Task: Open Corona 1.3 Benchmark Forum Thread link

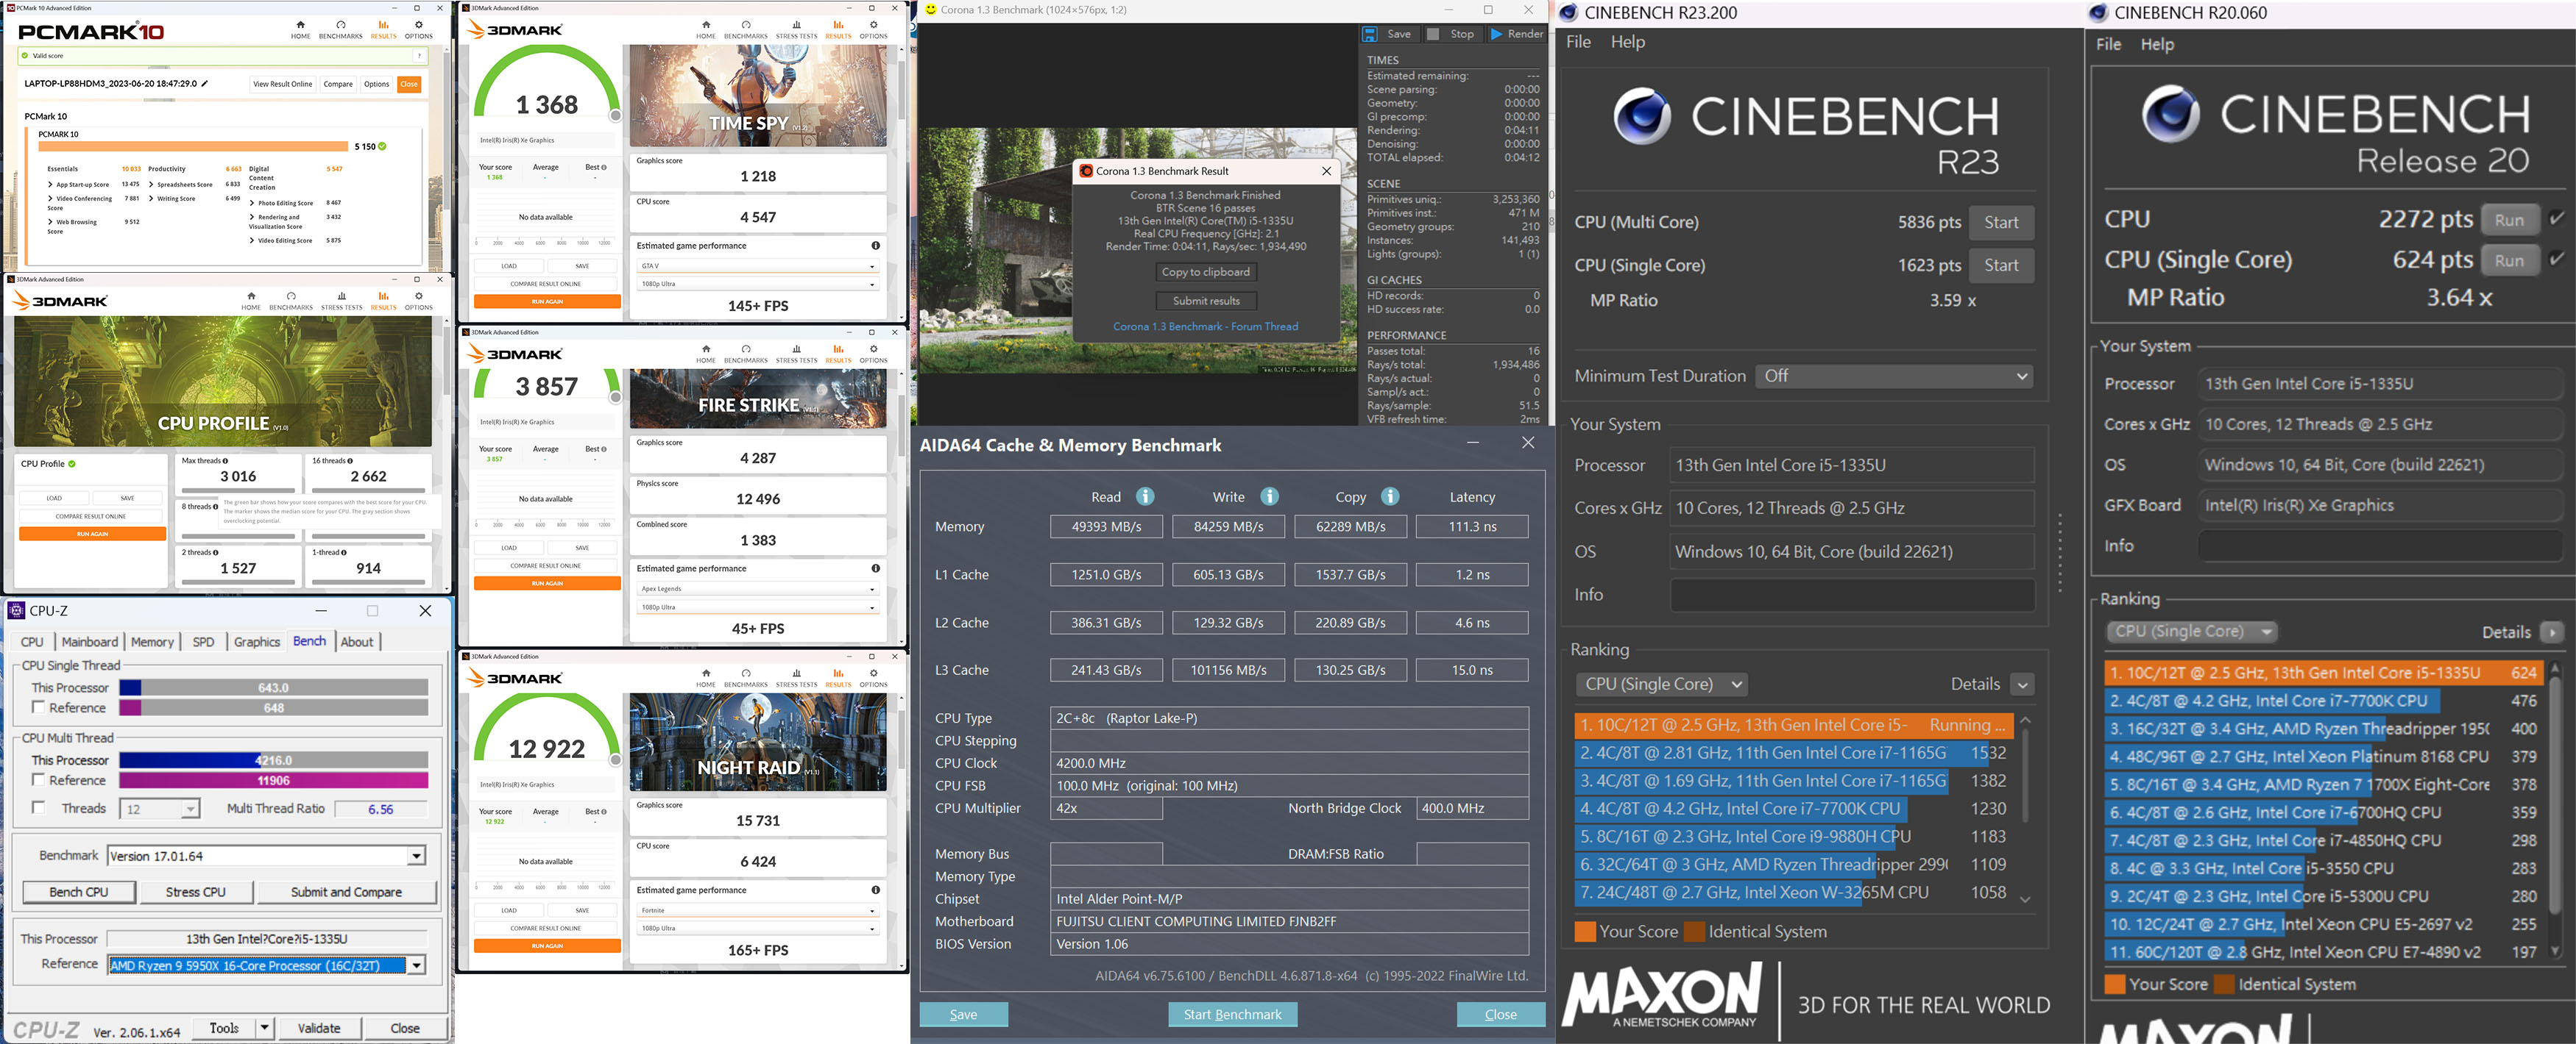Action: point(1205,326)
